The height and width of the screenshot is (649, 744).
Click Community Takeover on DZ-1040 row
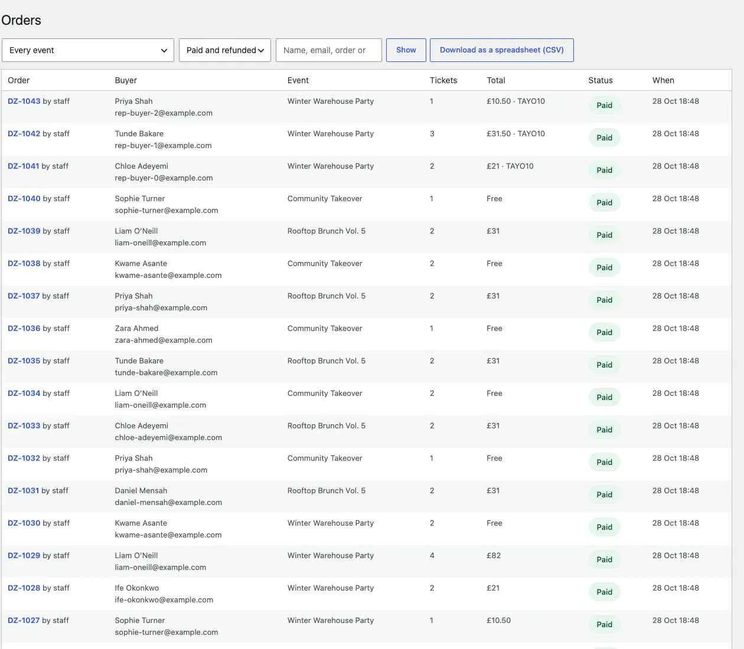point(325,199)
